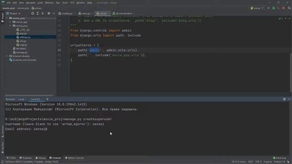
Task: Open the Run menu
Action: click(58, 3)
